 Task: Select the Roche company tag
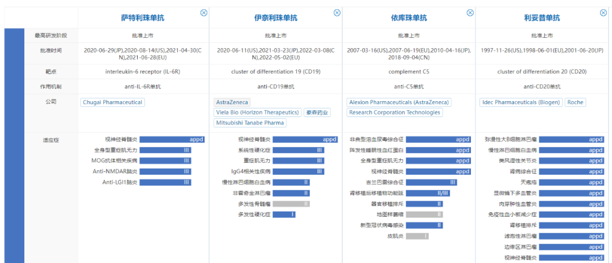pos(575,102)
